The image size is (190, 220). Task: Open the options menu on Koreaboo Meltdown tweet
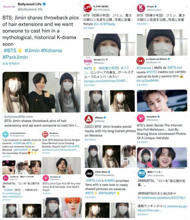pyautogui.click(x=186, y=117)
